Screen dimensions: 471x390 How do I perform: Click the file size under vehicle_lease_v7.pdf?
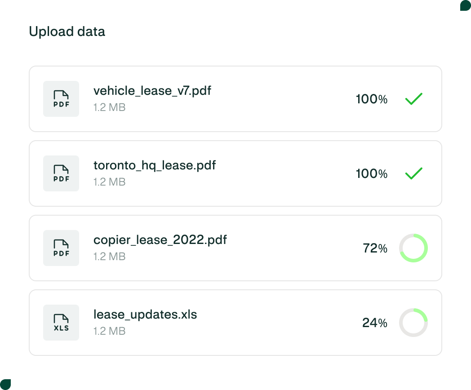(109, 107)
